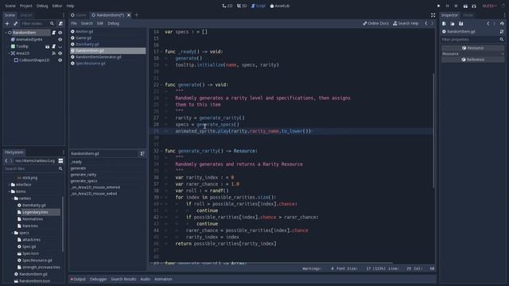
Task: Play the current scene
Action: 465,6
